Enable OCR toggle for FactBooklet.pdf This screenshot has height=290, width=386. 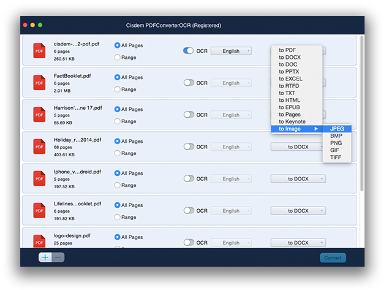point(188,83)
